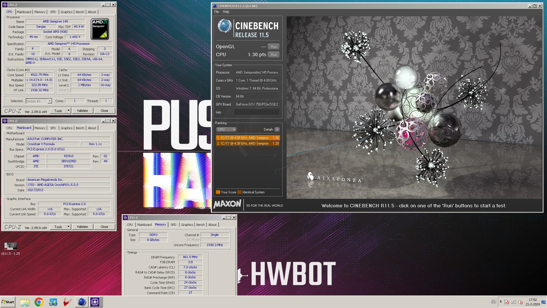This screenshot has height=308, width=547.
Task: Switch to Cinebench via taskbar sphere icon
Action: [81, 302]
